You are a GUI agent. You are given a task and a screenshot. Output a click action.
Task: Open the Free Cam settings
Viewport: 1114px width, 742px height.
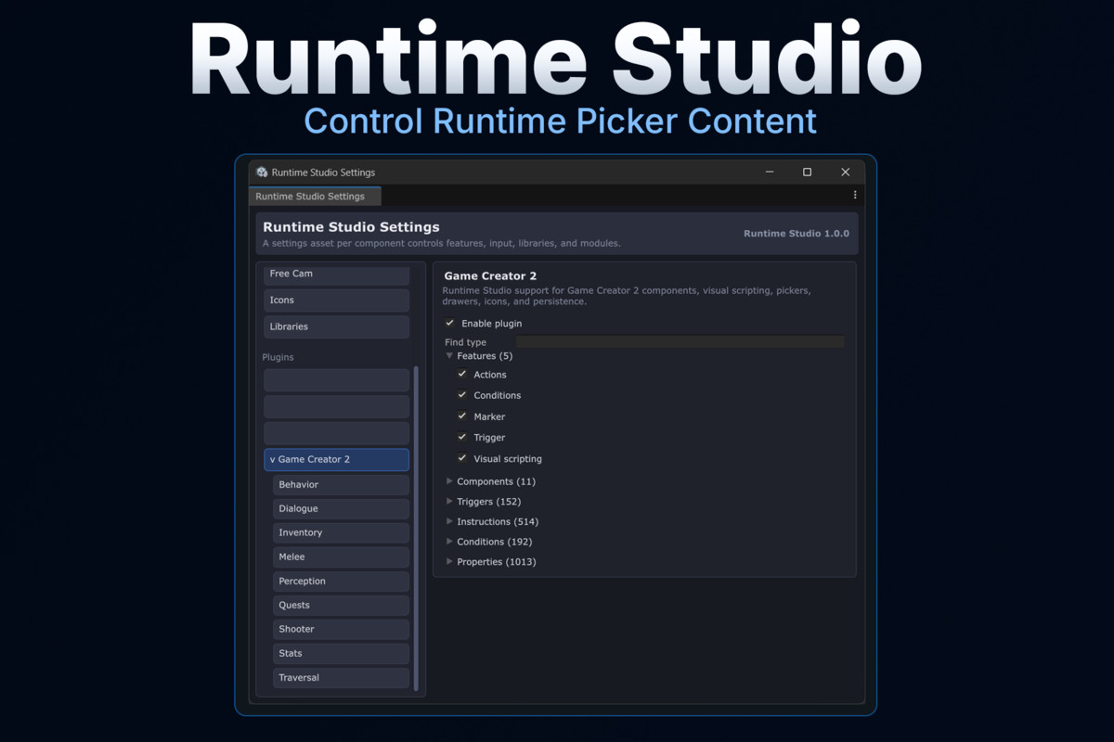pyautogui.click(x=336, y=275)
